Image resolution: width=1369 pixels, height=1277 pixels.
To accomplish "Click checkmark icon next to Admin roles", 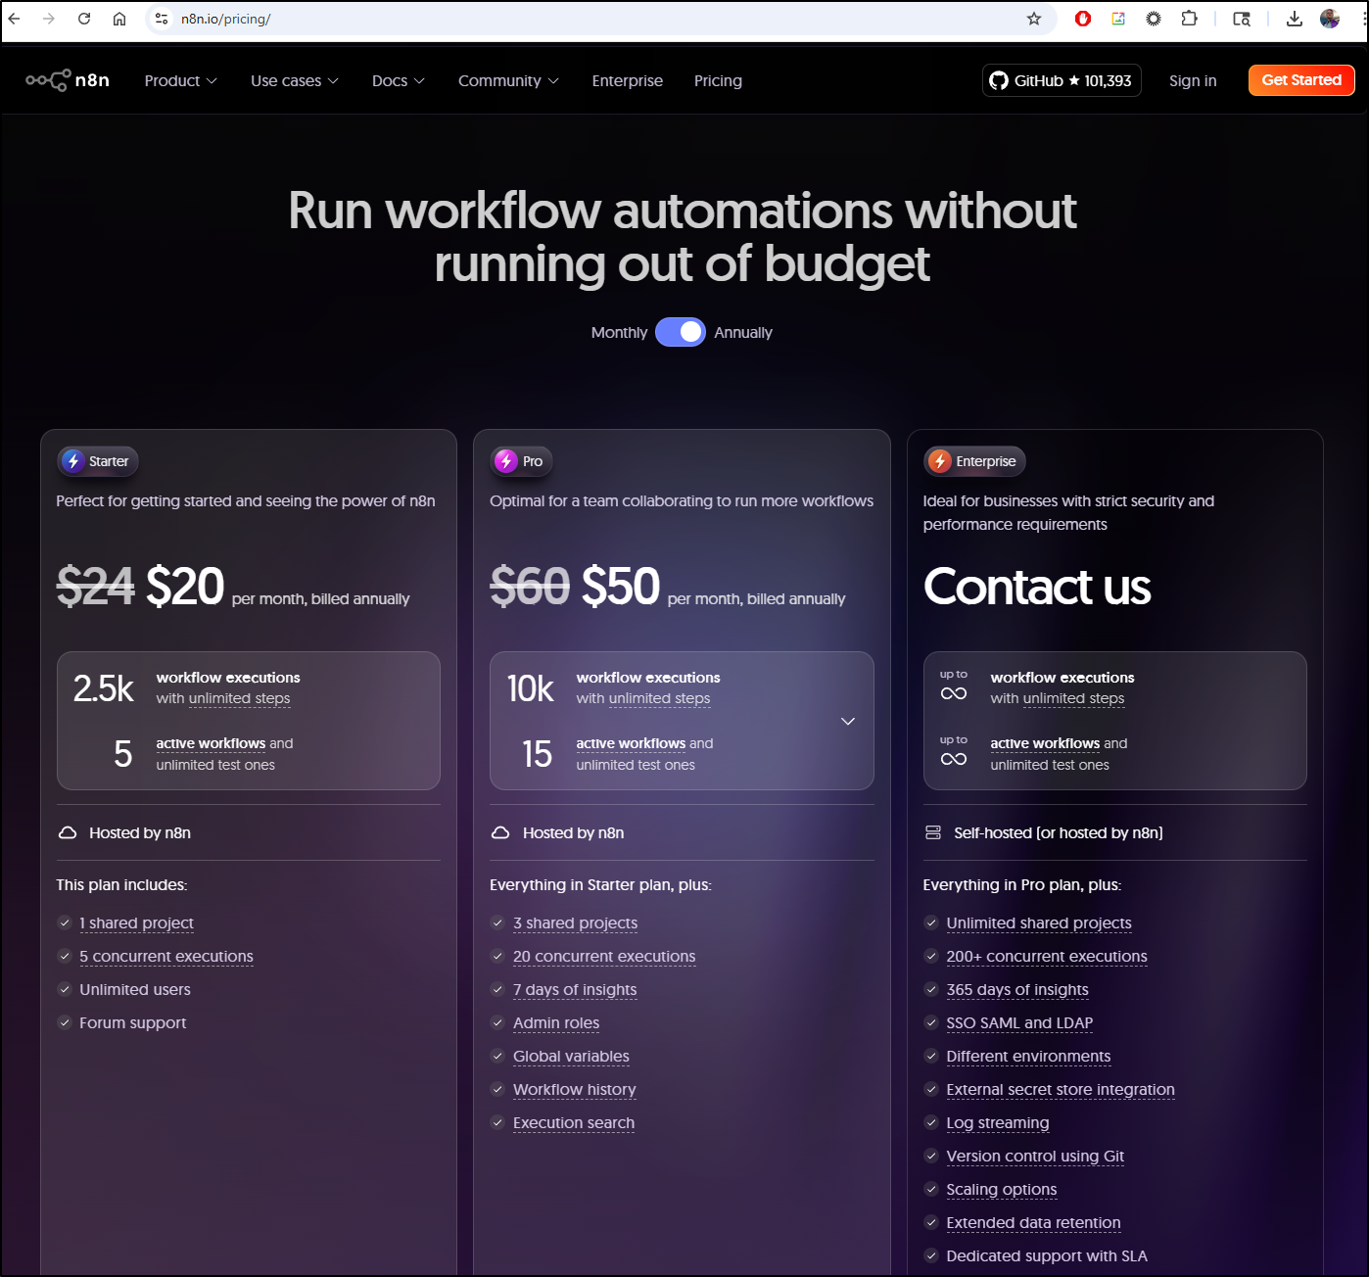I will pyautogui.click(x=497, y=1022).
